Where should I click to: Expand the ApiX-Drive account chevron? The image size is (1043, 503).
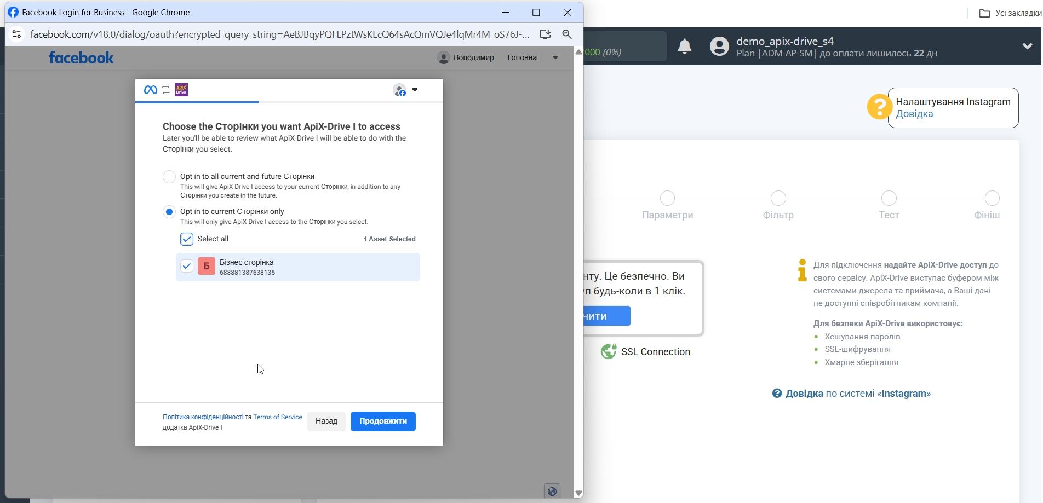[x=1028, y=47]
